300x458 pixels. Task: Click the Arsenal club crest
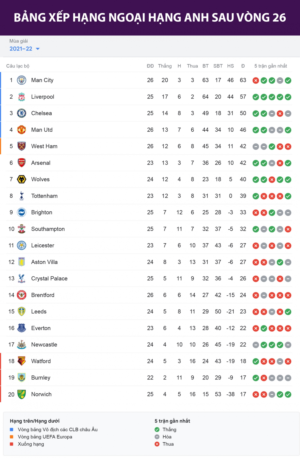pos(21,163)
